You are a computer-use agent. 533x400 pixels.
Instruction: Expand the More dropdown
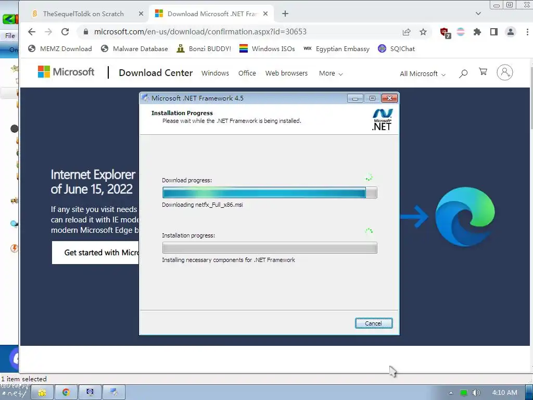point(331,73)
